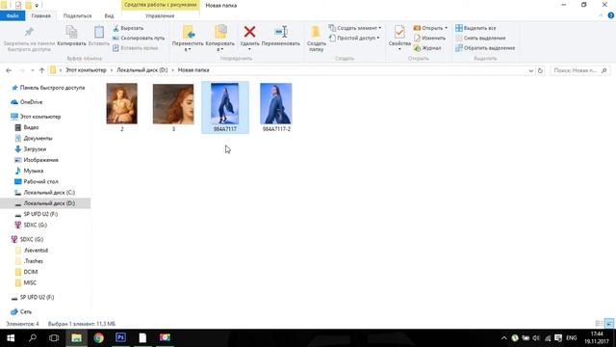Screen dimensions: 616x347
Task: Open the History button in ribbon
Action: 427,48
